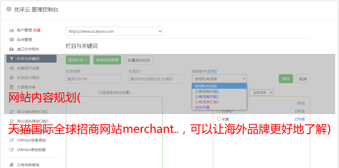Click the edit icon for UWriter深度原创
This screenshot has width=339, height=168.
[x=11, y=140]
